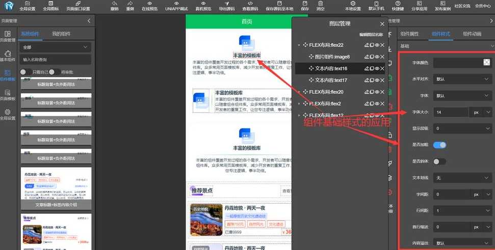The height and width of the screenshot is (250, 495).
Task: Hide the 图片组件:image8 layer with eye icon
Action: point(377,57)
